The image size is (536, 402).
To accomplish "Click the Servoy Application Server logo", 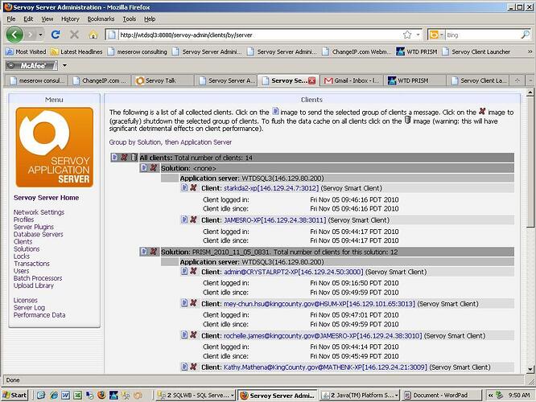I will 55,147.
